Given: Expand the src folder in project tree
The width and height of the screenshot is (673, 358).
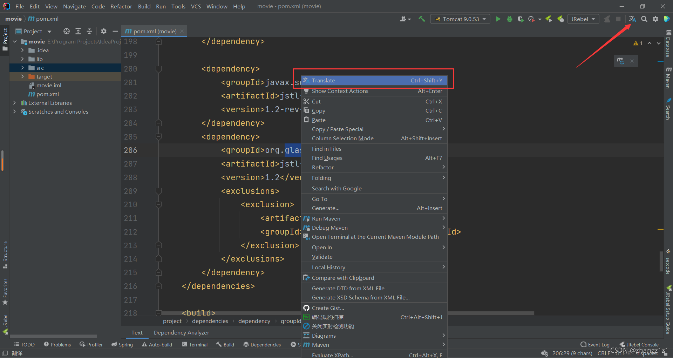Looking at the screenshot, I should click(x=22, y=68).
